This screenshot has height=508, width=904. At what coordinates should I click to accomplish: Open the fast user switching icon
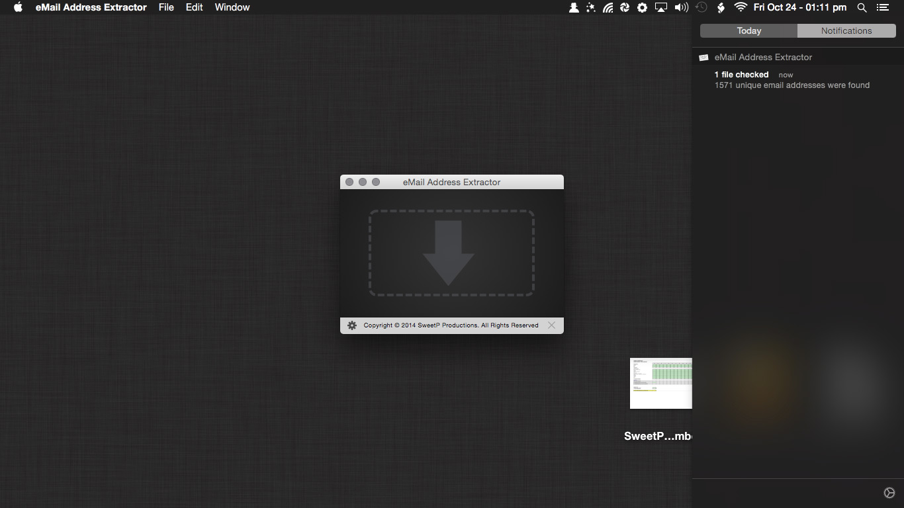pos(573,7)
